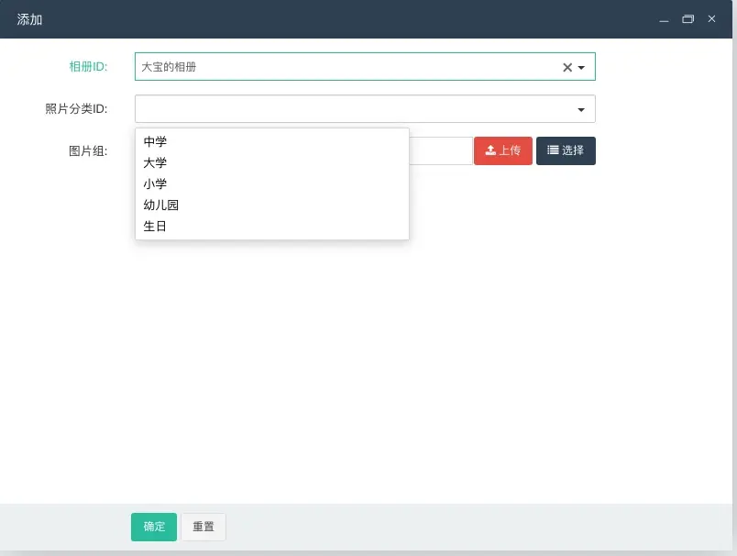Viewport: 737px width, 556px height.
Task: Confirm the form with 确定 button
Action: coord(154,527)
